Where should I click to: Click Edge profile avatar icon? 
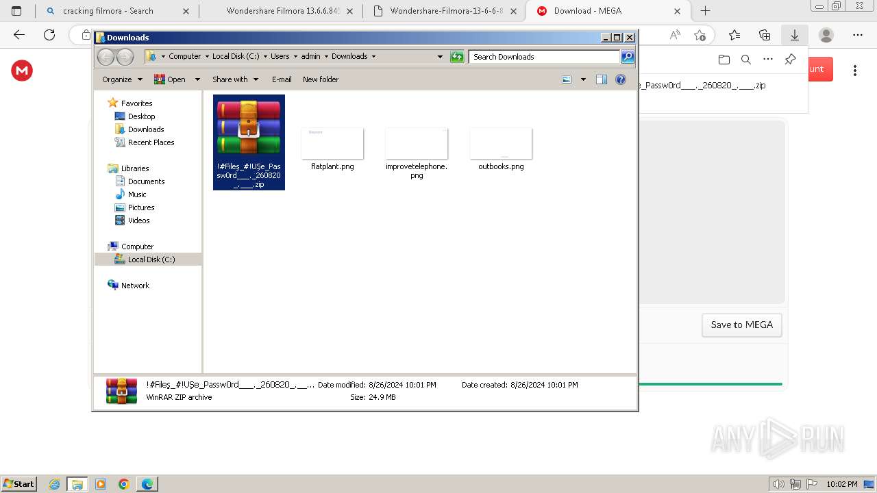[826, 35]
